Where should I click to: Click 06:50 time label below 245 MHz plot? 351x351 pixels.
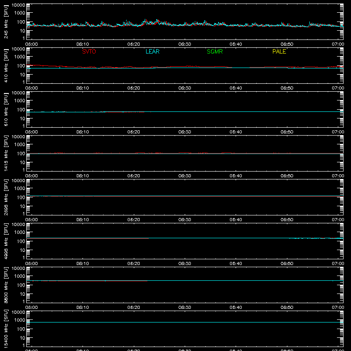point(287,44)
